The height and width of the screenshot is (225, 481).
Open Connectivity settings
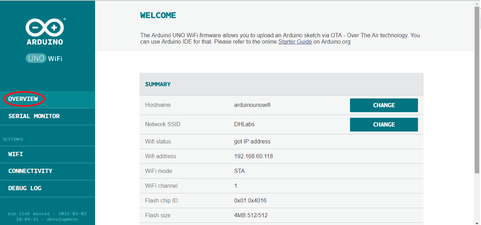30,171
